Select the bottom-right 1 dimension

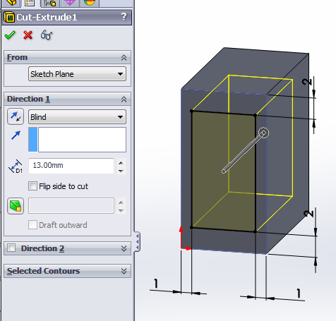coord(299,293)
